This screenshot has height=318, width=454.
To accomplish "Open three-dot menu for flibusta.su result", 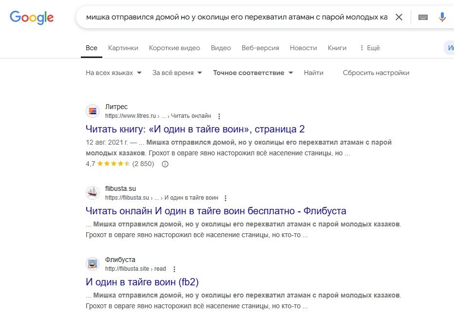I will pos(226,198).
